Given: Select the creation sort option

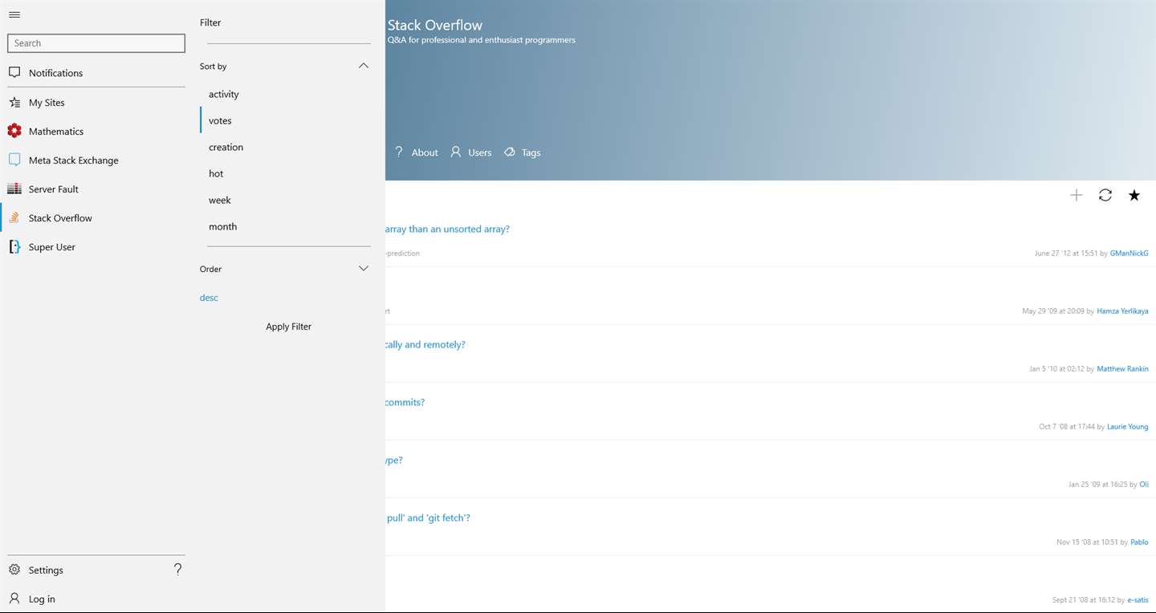Looking at the screenshot, I should tap(226, 147).
